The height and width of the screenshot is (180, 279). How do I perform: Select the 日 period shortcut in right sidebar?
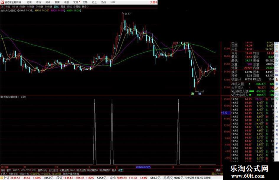coord(277,126)
